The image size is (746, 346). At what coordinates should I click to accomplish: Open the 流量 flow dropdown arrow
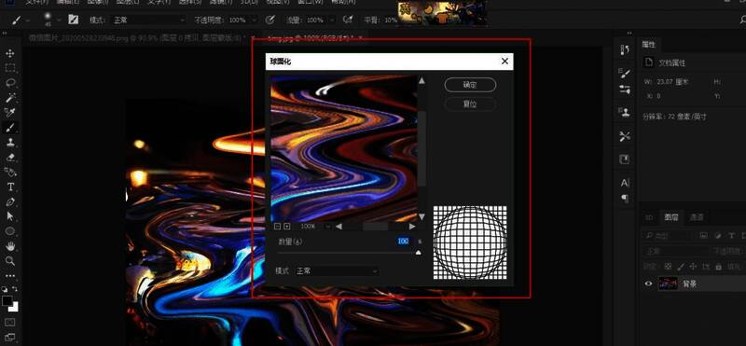pos(332,20)
